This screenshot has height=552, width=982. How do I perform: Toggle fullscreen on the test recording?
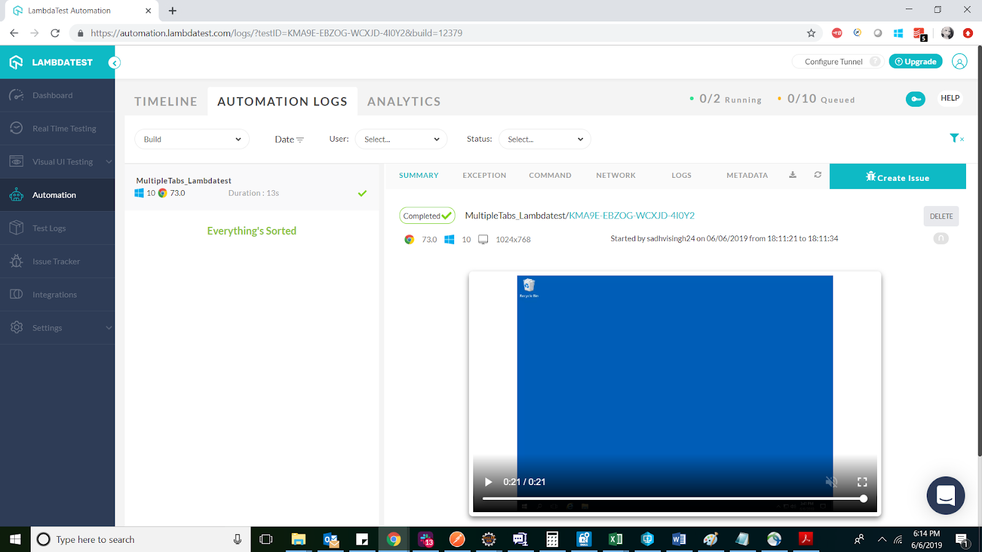pyautogui.click(x=862, y=482)
